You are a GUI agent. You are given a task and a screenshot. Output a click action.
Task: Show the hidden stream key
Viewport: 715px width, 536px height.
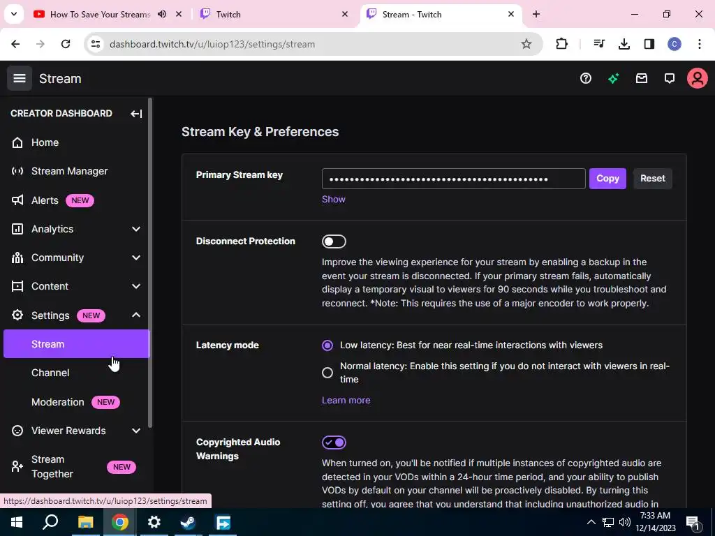pyautogui.click(x=333, y=200)
